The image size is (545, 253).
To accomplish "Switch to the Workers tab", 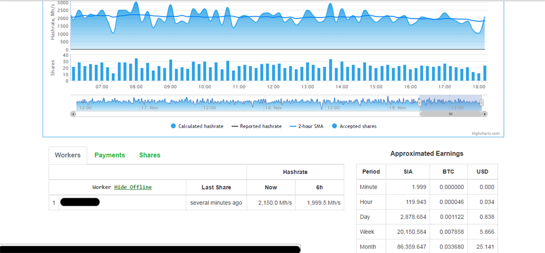I will click(x=68, y=155).
